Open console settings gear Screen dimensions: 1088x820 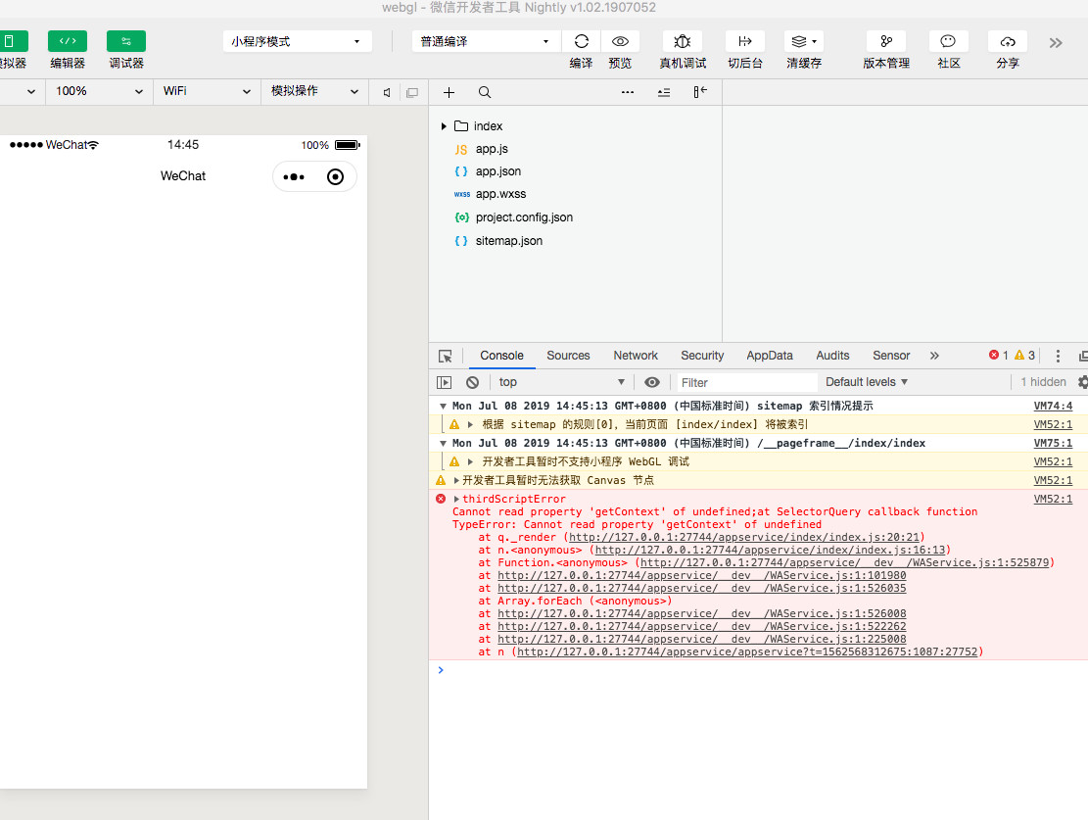click(x=1082, y=382)
